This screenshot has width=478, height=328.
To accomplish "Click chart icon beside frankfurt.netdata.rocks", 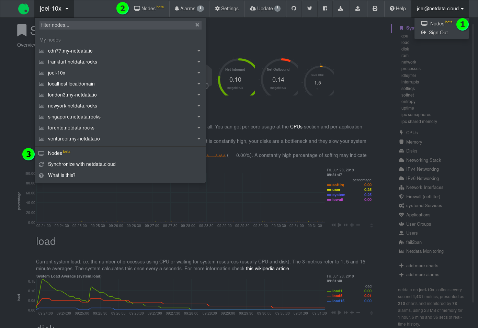I will click(x=41, y=62).
